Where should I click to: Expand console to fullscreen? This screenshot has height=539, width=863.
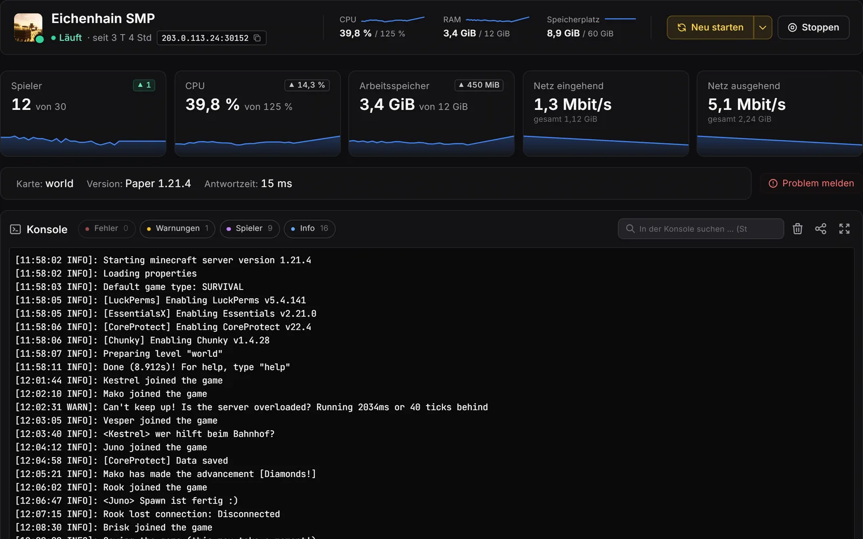[844, 229]
